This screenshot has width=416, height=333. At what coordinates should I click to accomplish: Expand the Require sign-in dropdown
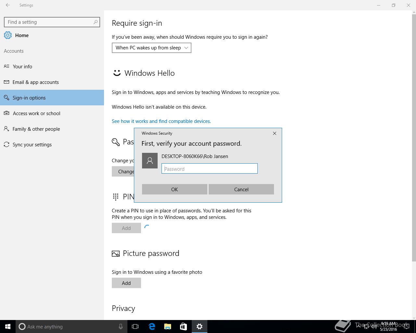[151, 48]
